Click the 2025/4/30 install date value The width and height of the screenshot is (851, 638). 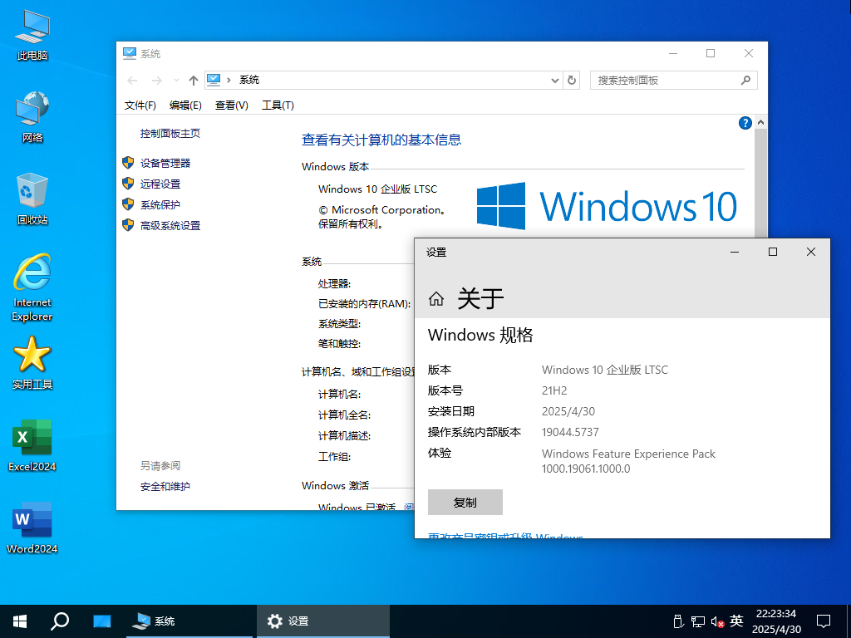point(568,411)
